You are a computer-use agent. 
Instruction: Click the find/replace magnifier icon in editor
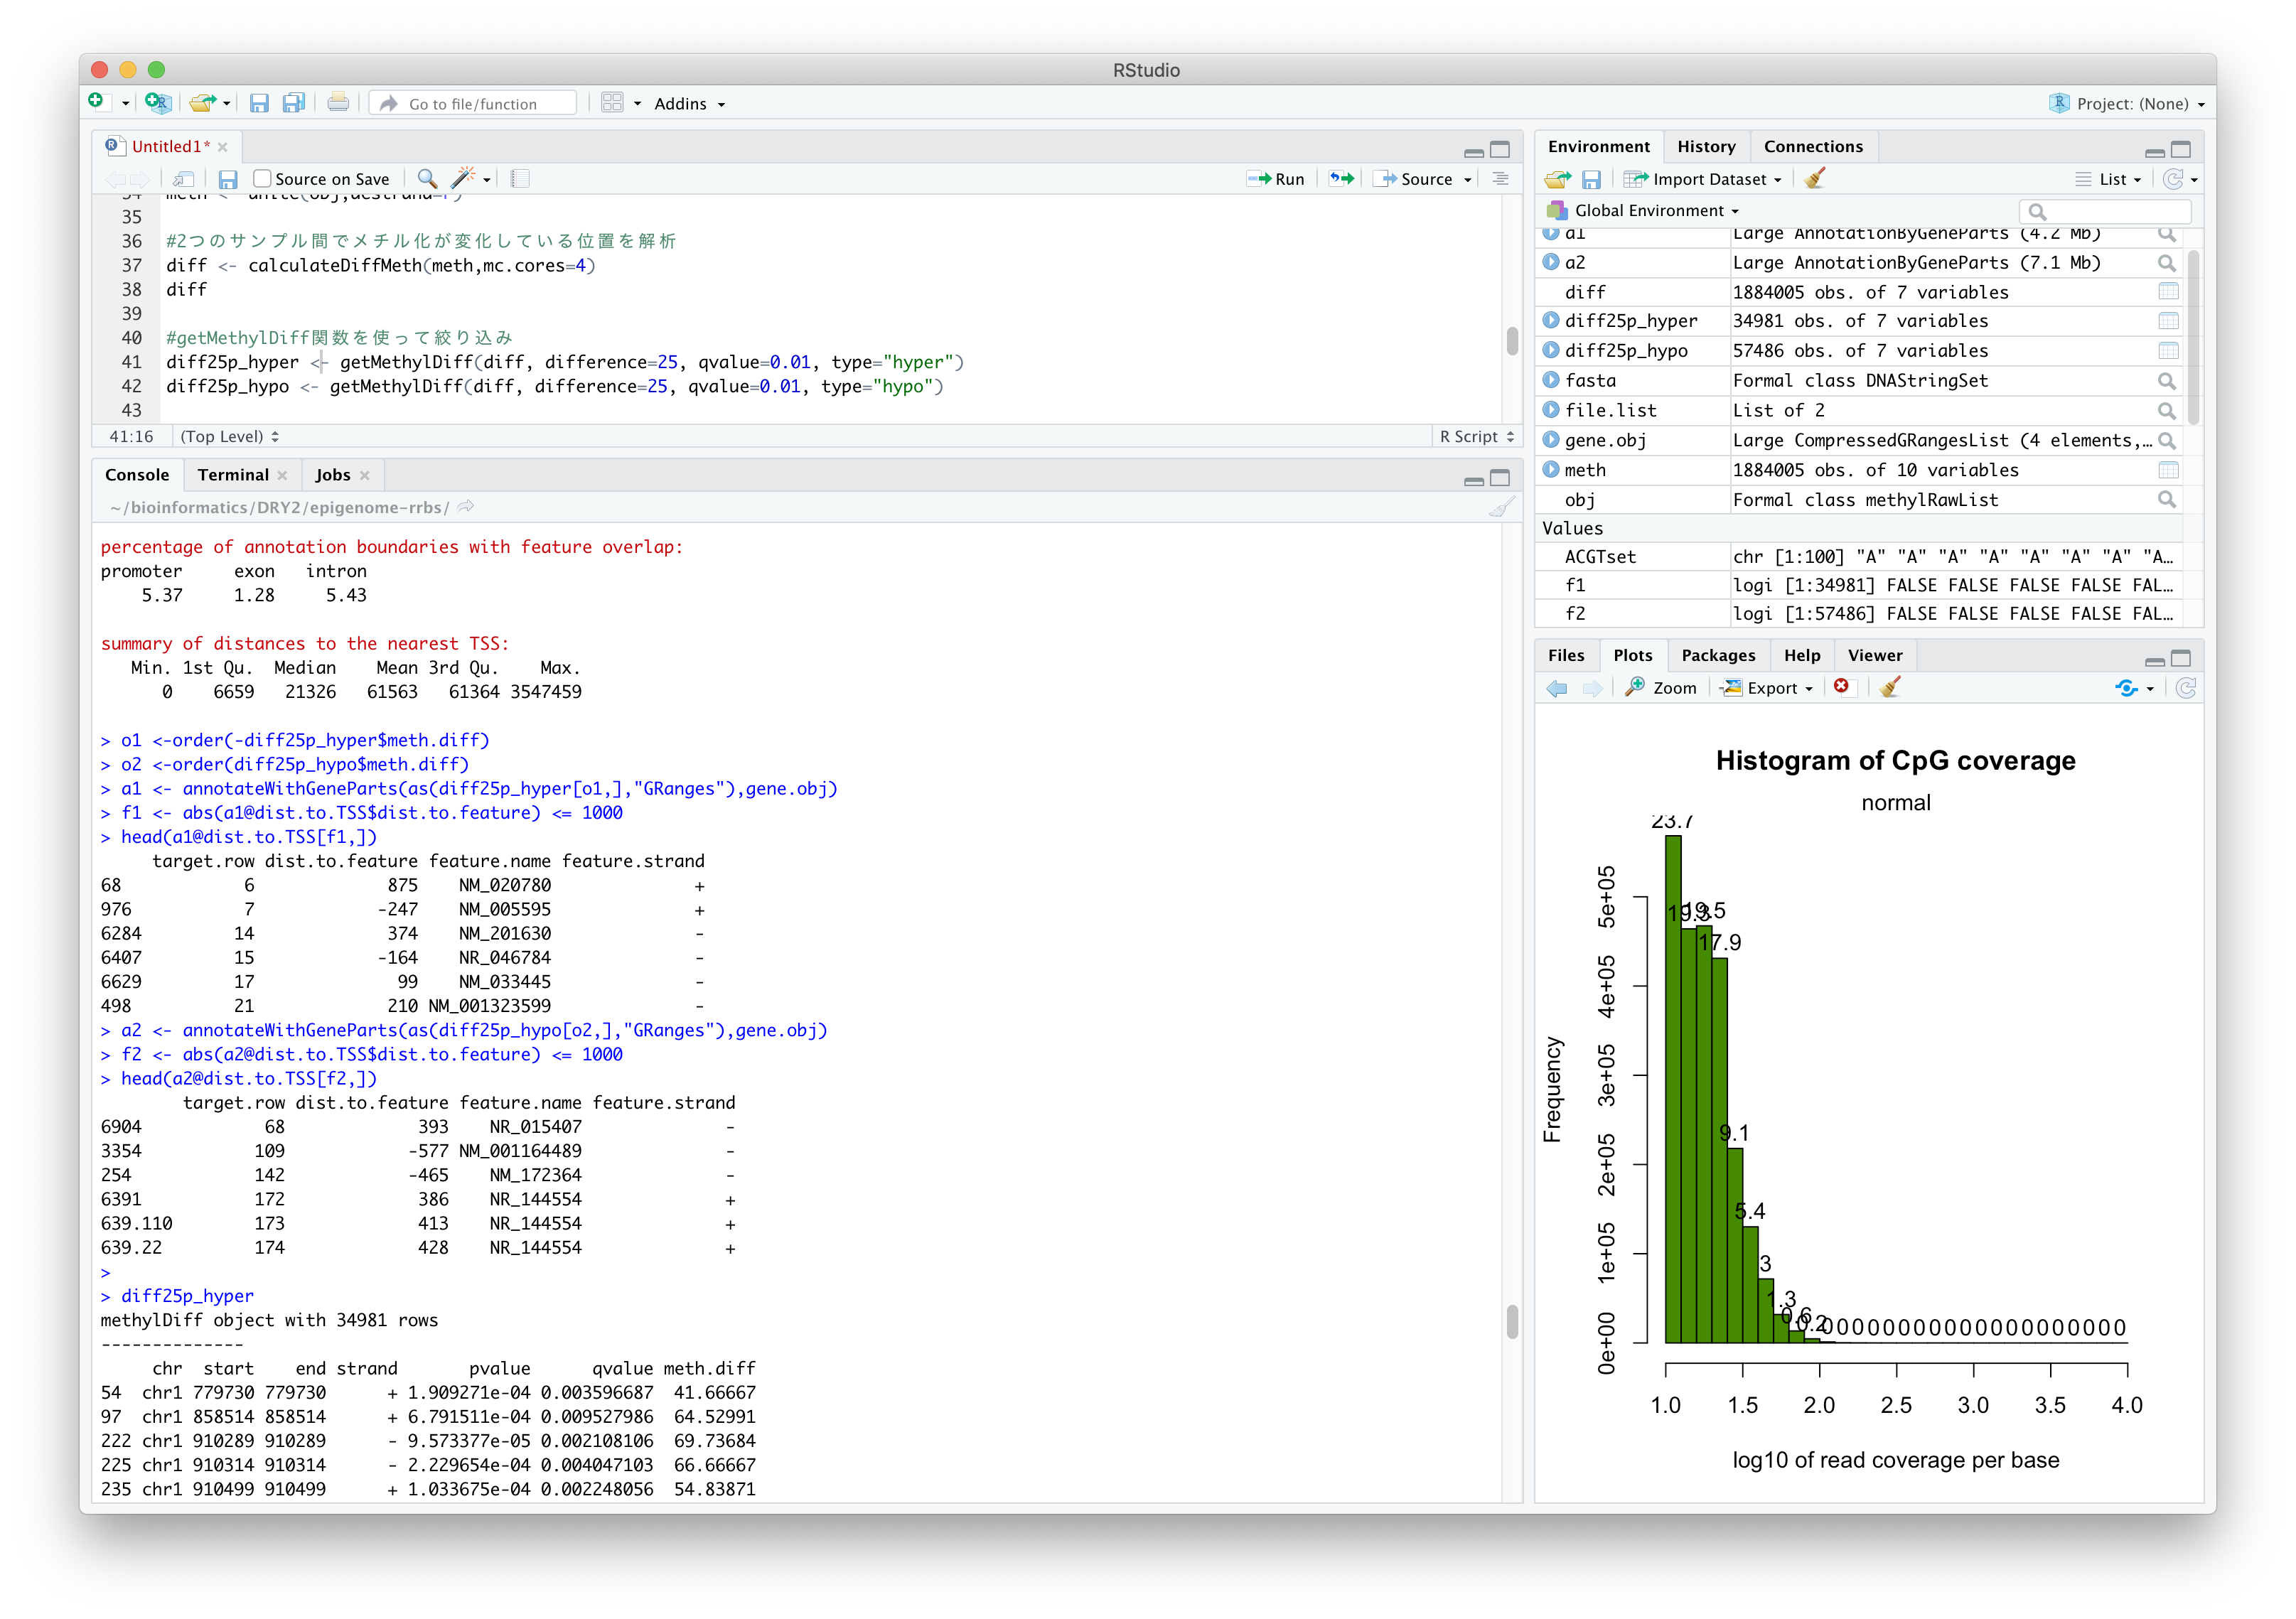tap(427, 179)
